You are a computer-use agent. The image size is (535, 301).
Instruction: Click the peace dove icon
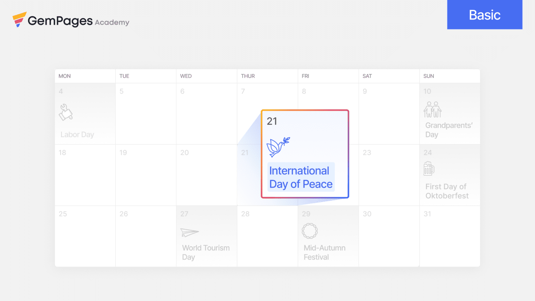point(278,147)
